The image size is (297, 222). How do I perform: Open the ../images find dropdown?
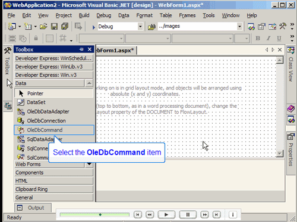(239, 27)
